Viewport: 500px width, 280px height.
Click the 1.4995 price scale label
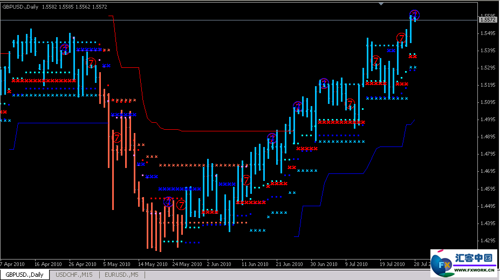click(x=488, y=120)
